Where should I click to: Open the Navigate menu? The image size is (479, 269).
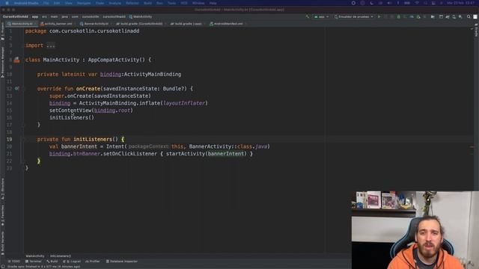tap(84, 3)
